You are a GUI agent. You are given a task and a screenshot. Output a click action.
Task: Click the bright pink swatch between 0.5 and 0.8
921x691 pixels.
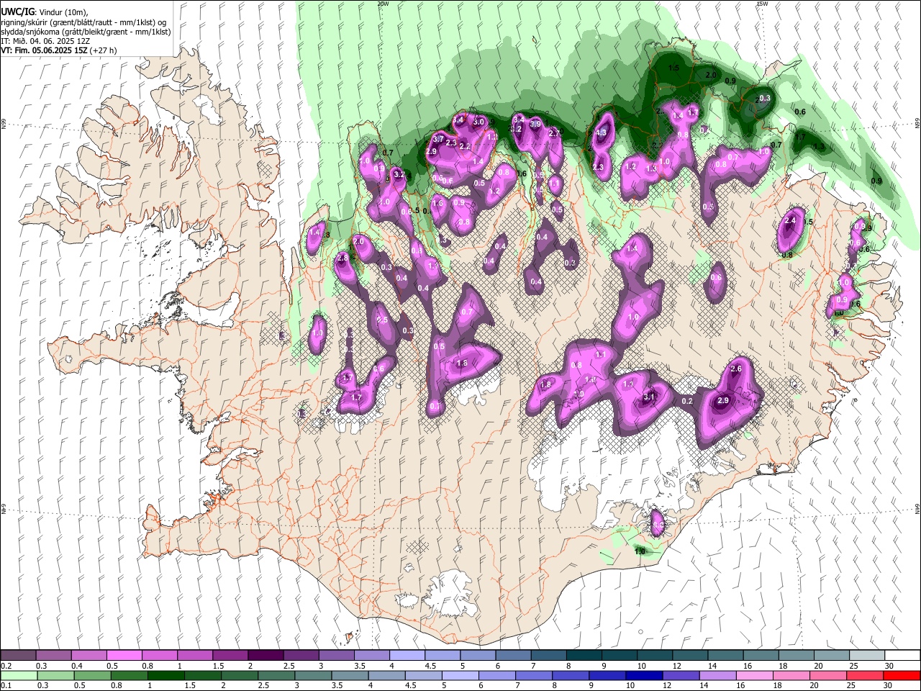(124, 656)
